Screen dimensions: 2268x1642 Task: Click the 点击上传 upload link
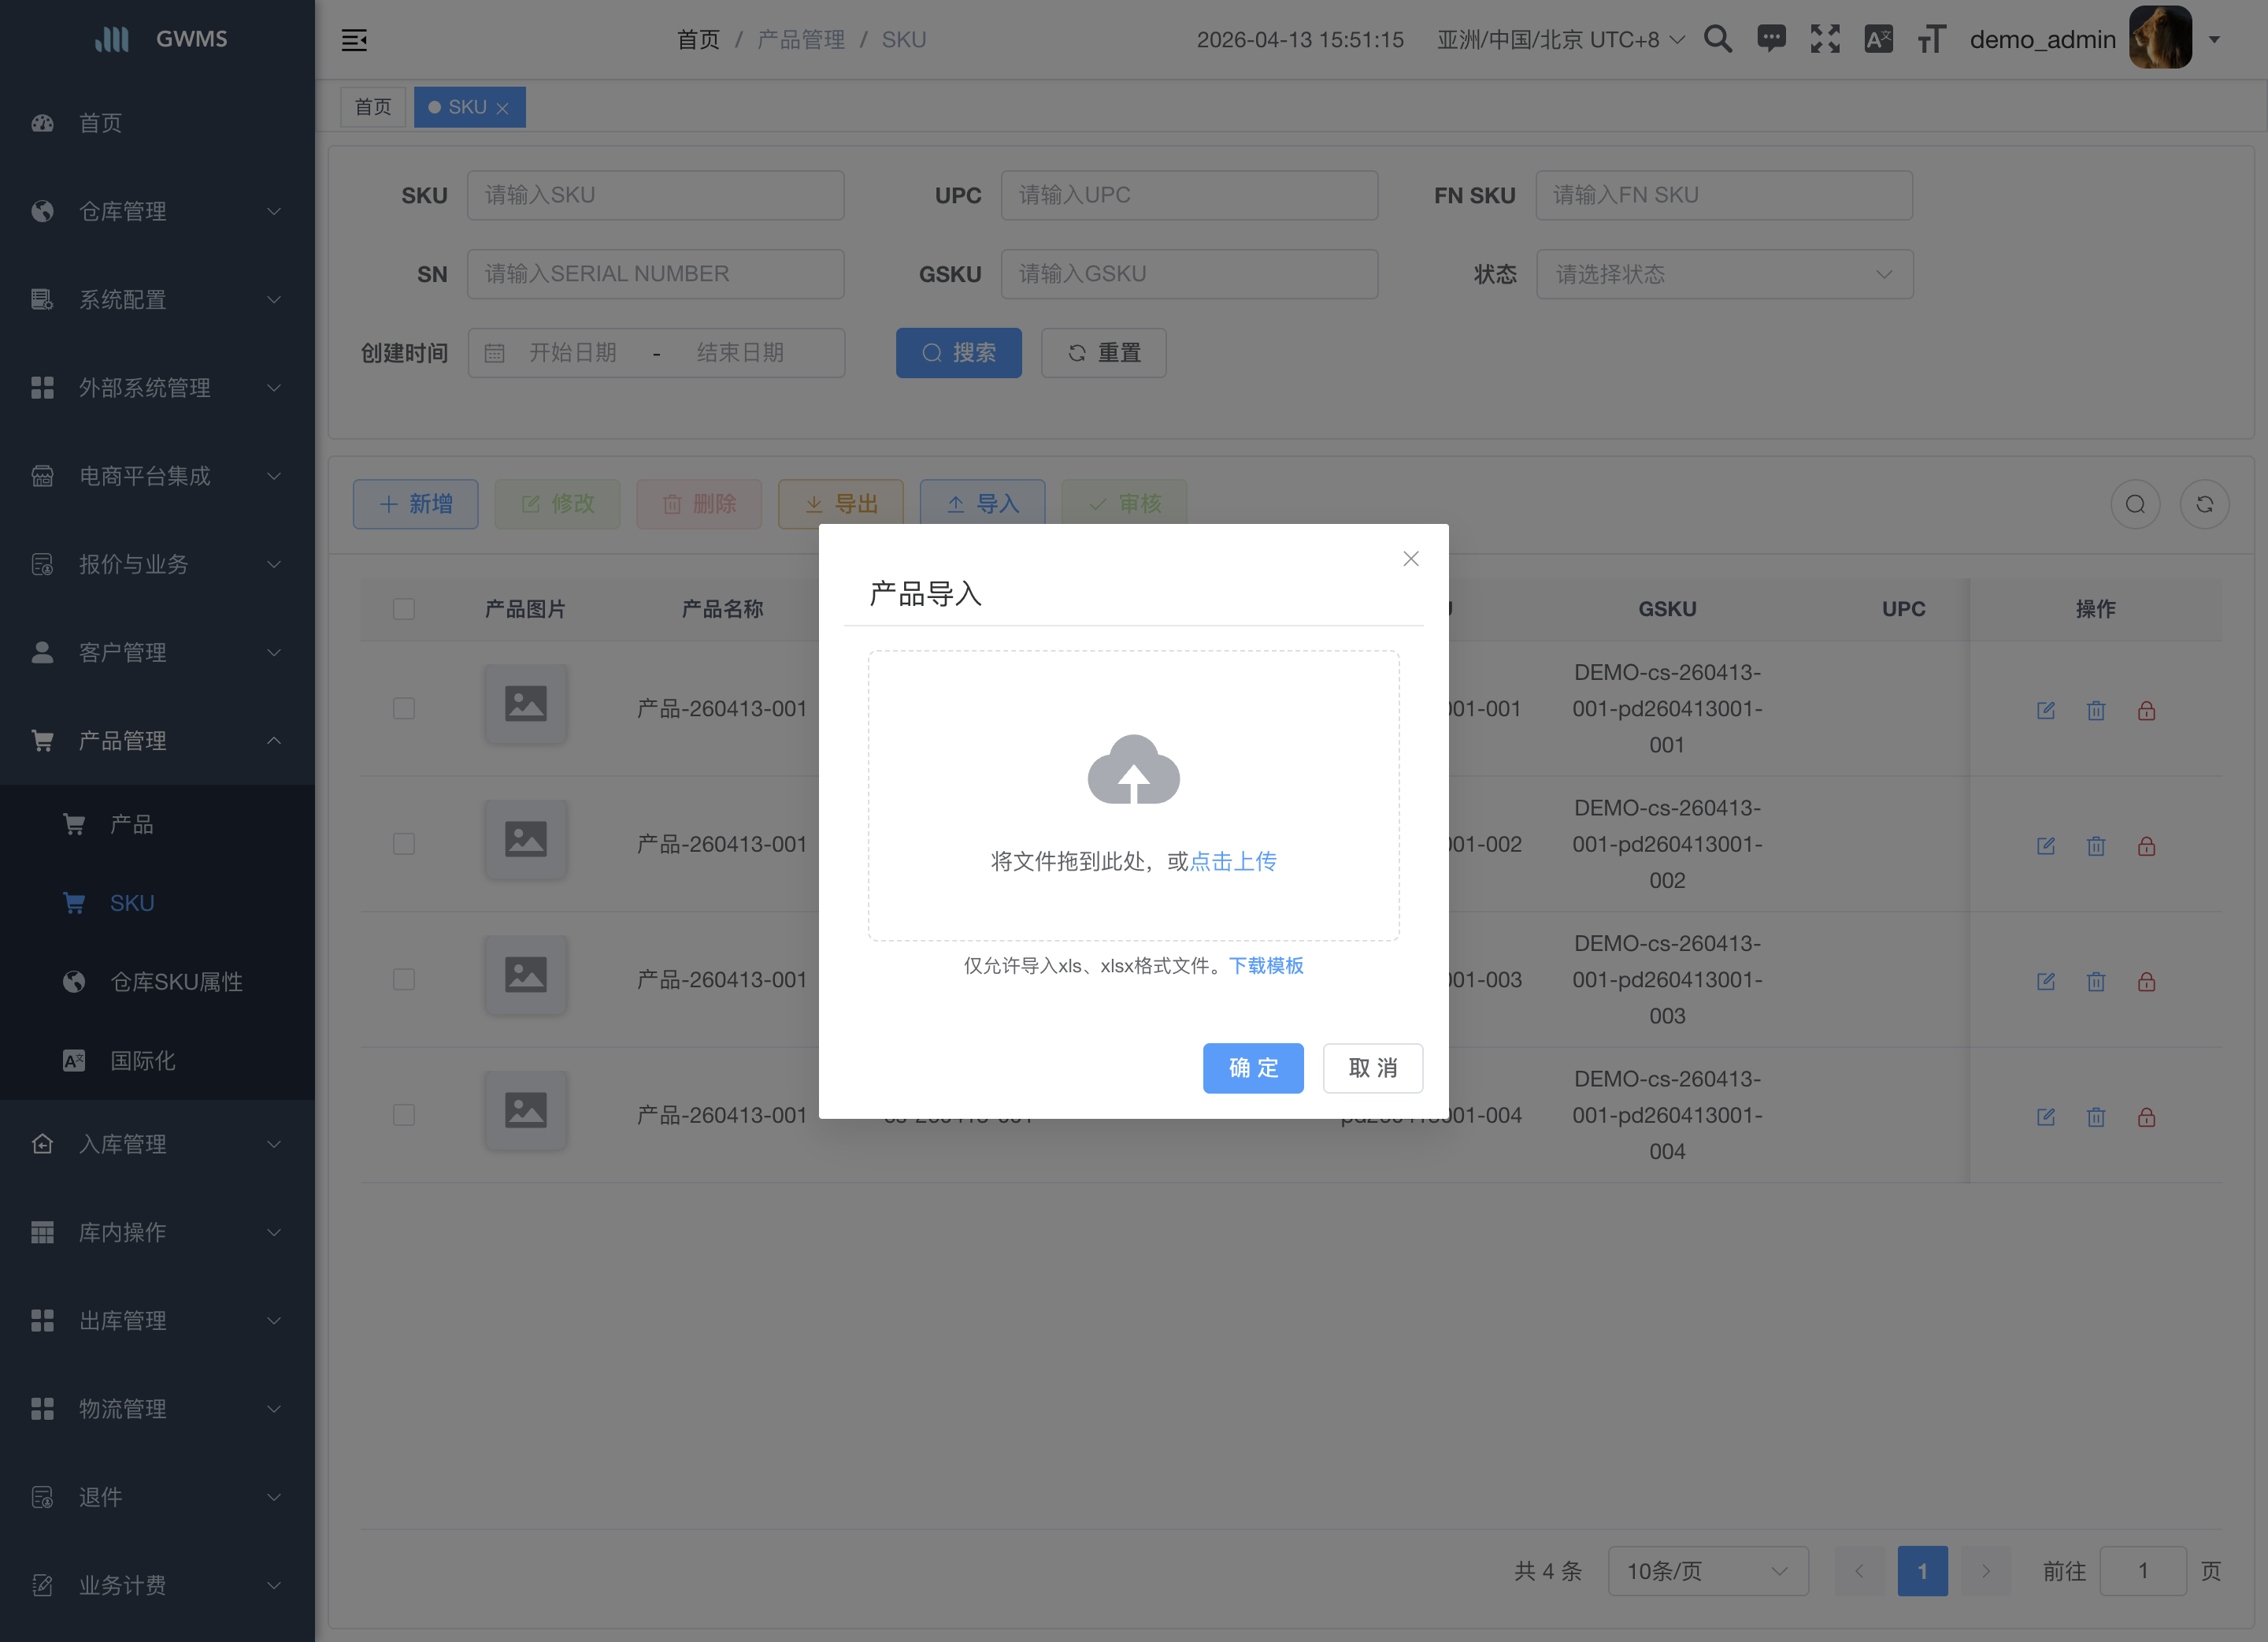coord(1233,860)
